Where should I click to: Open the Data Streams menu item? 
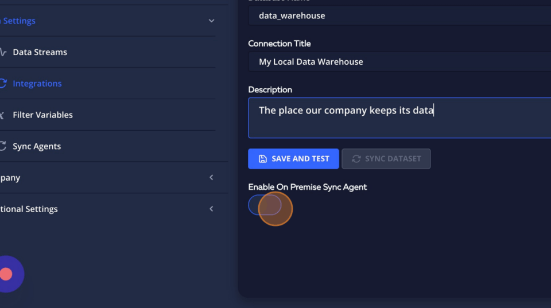40,52
